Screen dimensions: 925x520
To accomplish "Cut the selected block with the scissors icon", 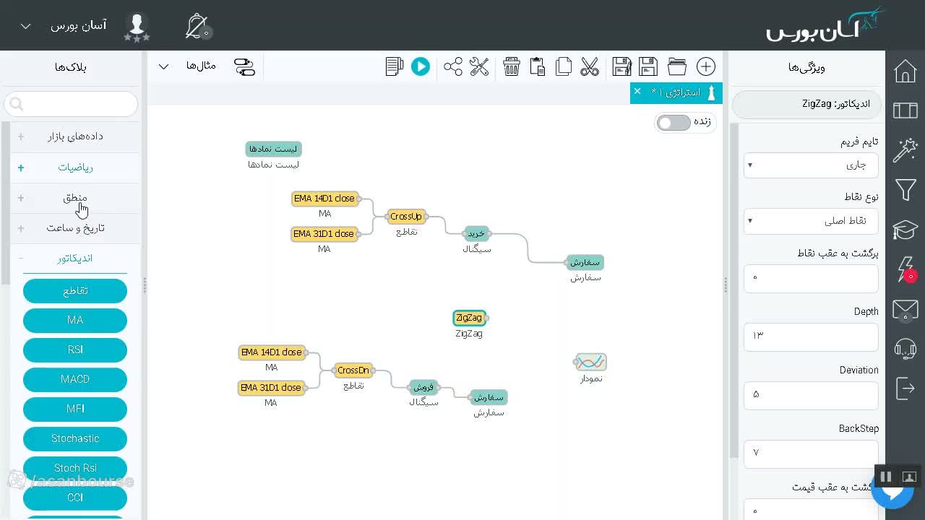I will pyautogui.click(x=590, y=67).
